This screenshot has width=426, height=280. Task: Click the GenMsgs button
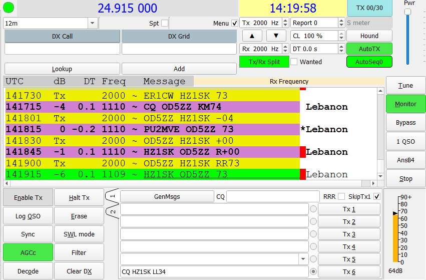167,196
